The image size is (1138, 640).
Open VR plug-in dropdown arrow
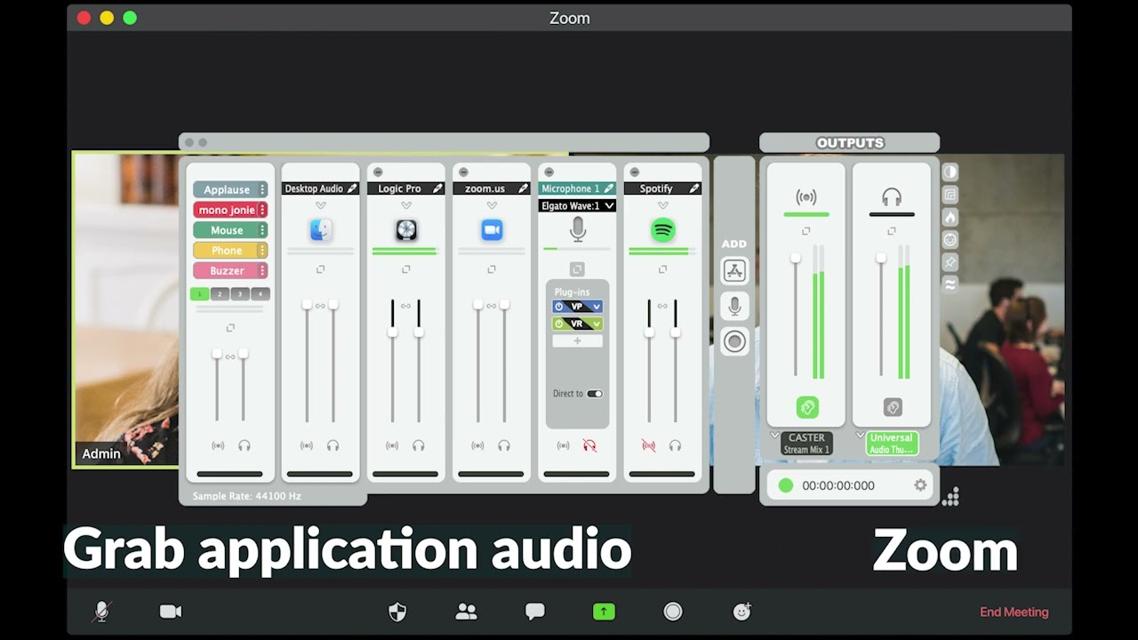click(x=597, y=324)
